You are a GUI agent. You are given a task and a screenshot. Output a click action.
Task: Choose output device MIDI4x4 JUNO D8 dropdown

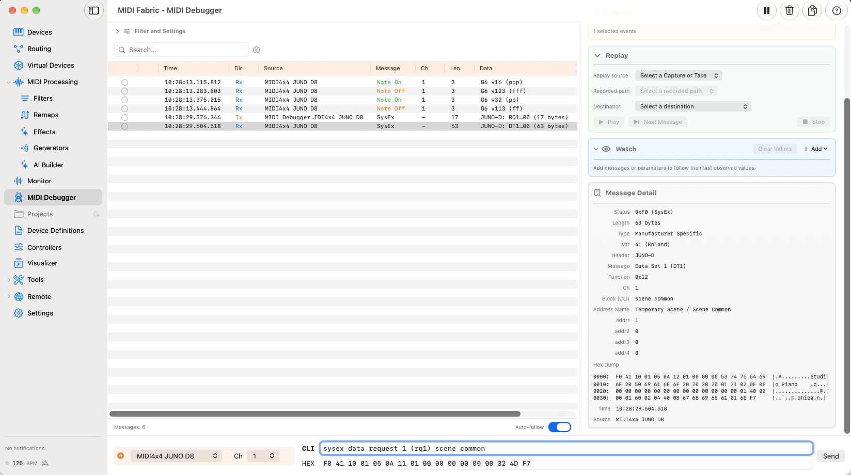click(x=176, y=456)
